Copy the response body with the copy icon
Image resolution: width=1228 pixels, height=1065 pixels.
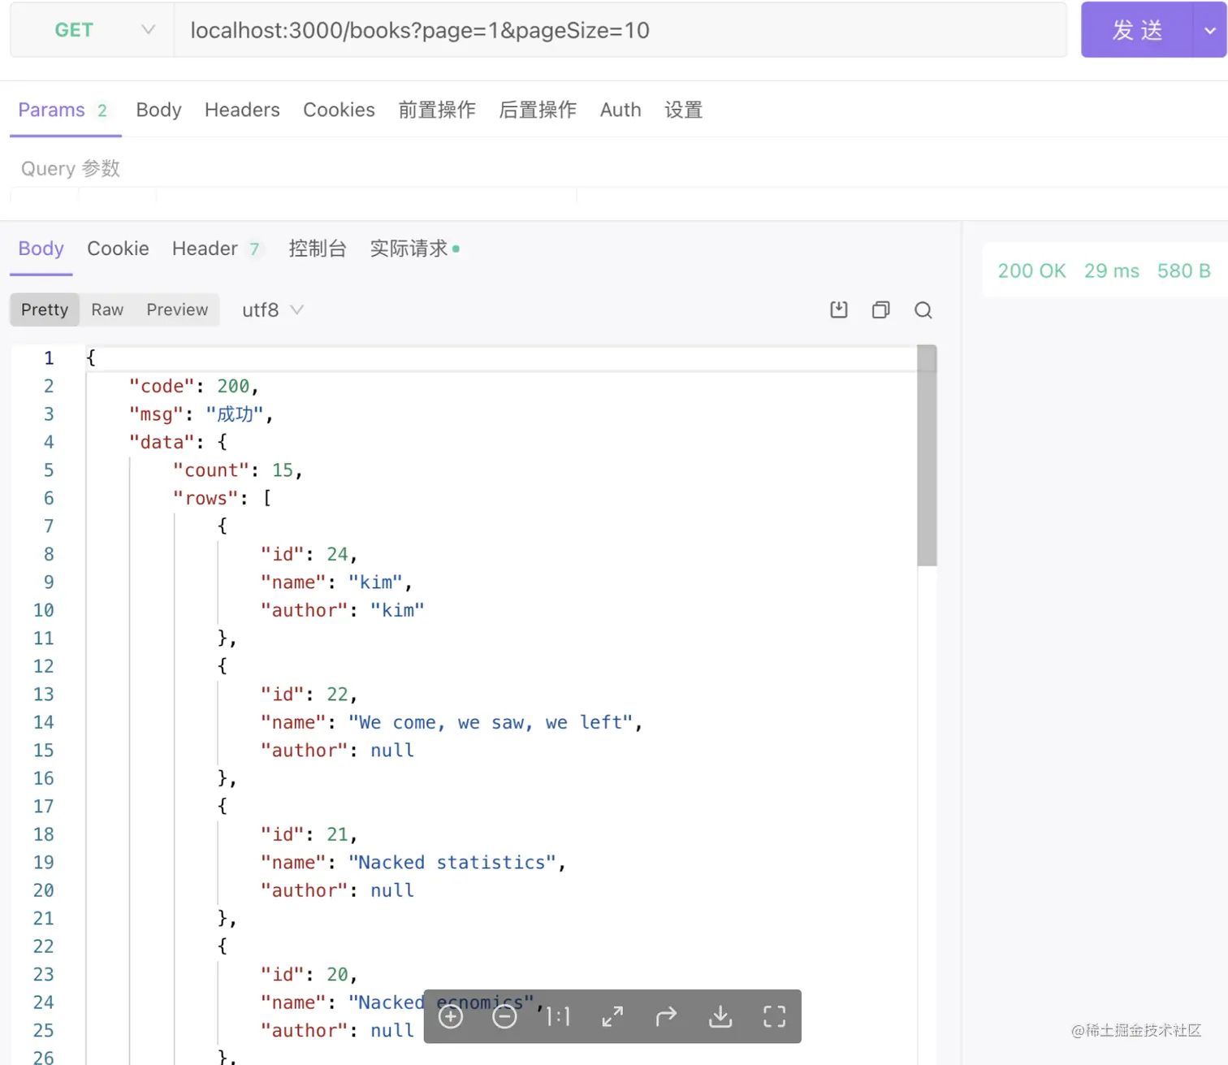(x=881, y=310)
